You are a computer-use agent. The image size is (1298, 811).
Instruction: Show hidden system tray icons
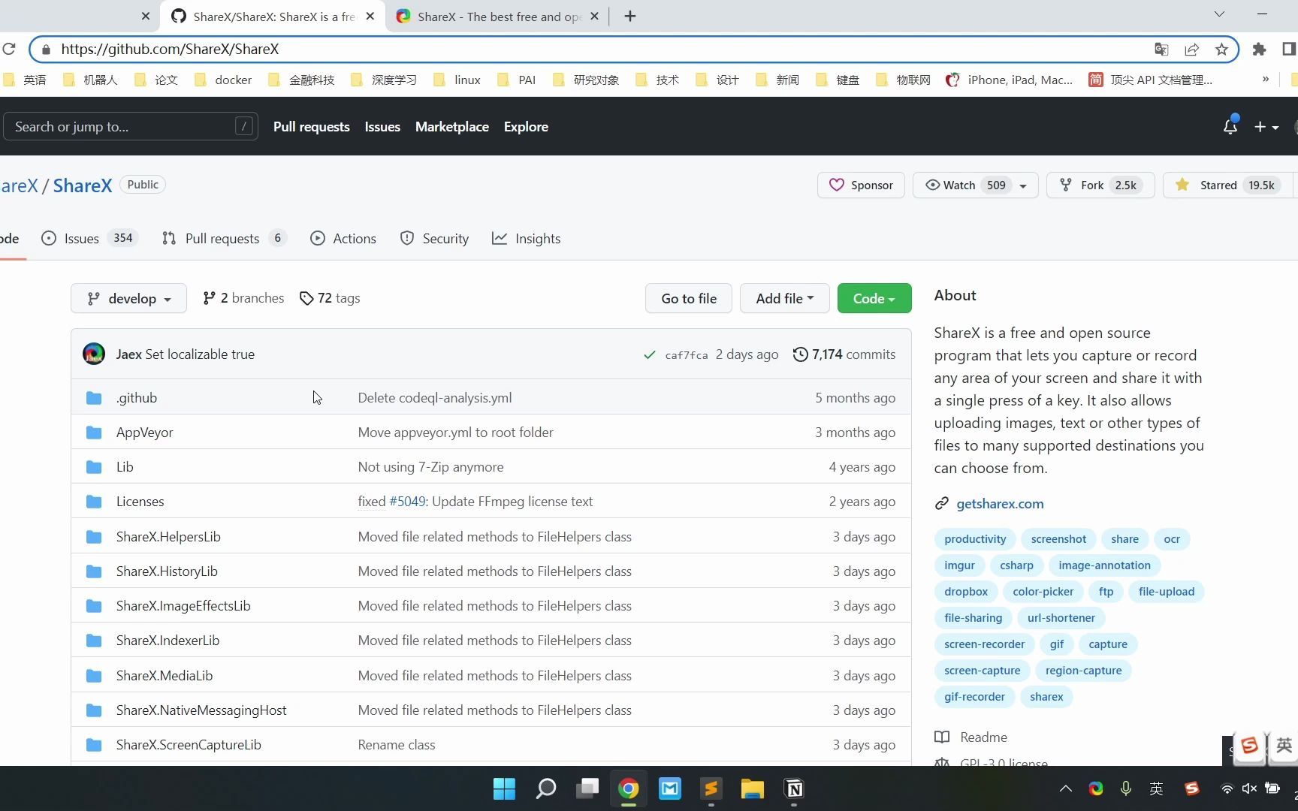tap(1065, 788)
